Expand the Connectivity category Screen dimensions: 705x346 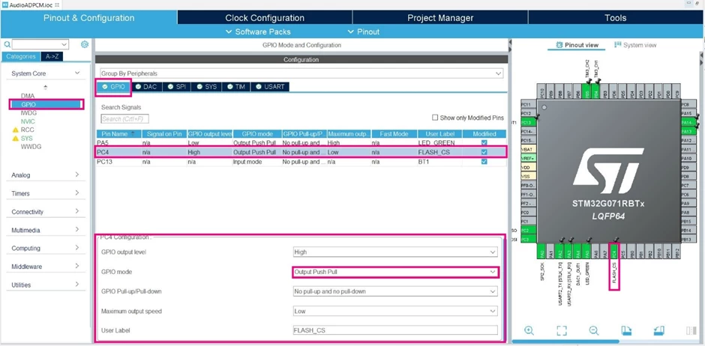click(46, 212)
